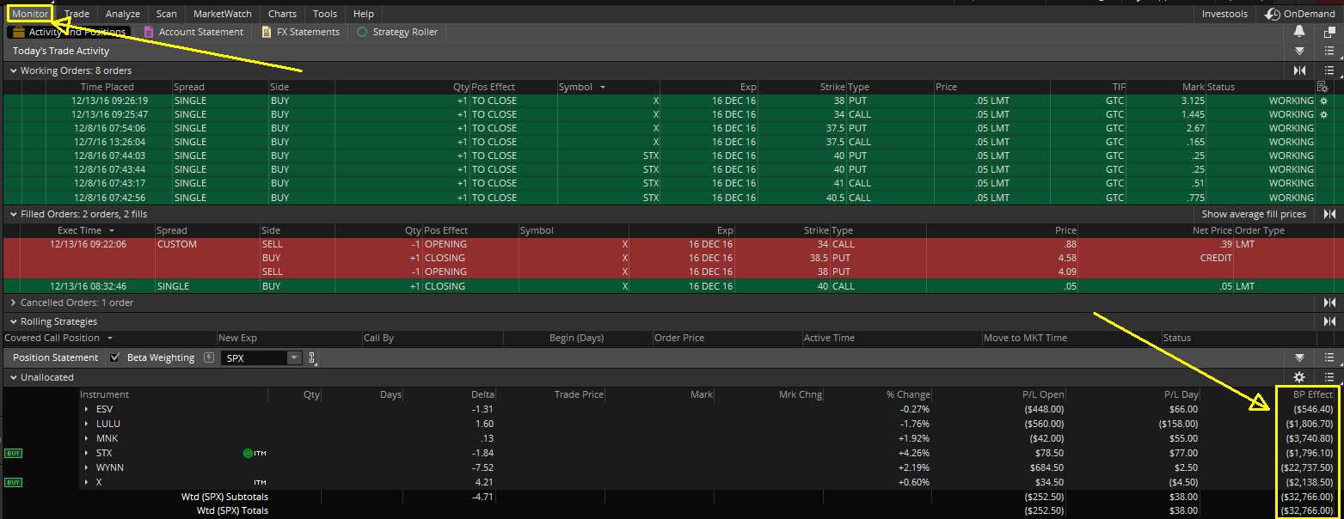Sort positions by BP Effect header

click(x=1313, y=394)
